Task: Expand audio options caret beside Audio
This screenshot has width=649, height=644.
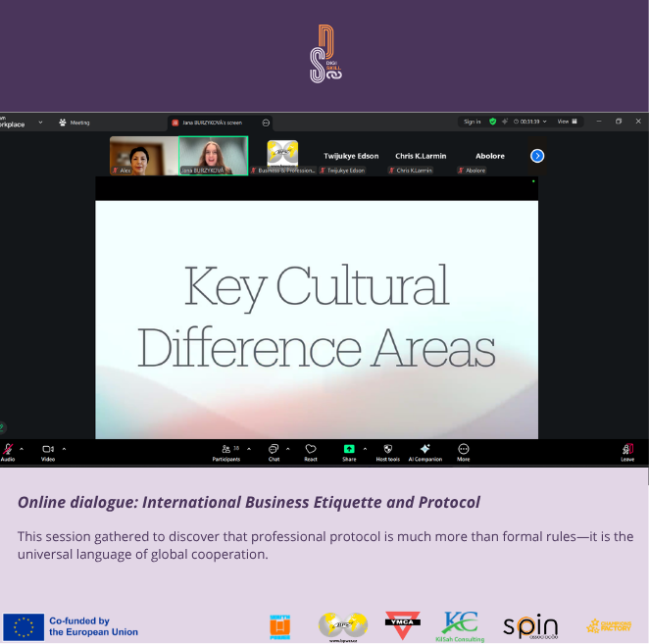Action: pyautogui.click(x=22, y=449)
